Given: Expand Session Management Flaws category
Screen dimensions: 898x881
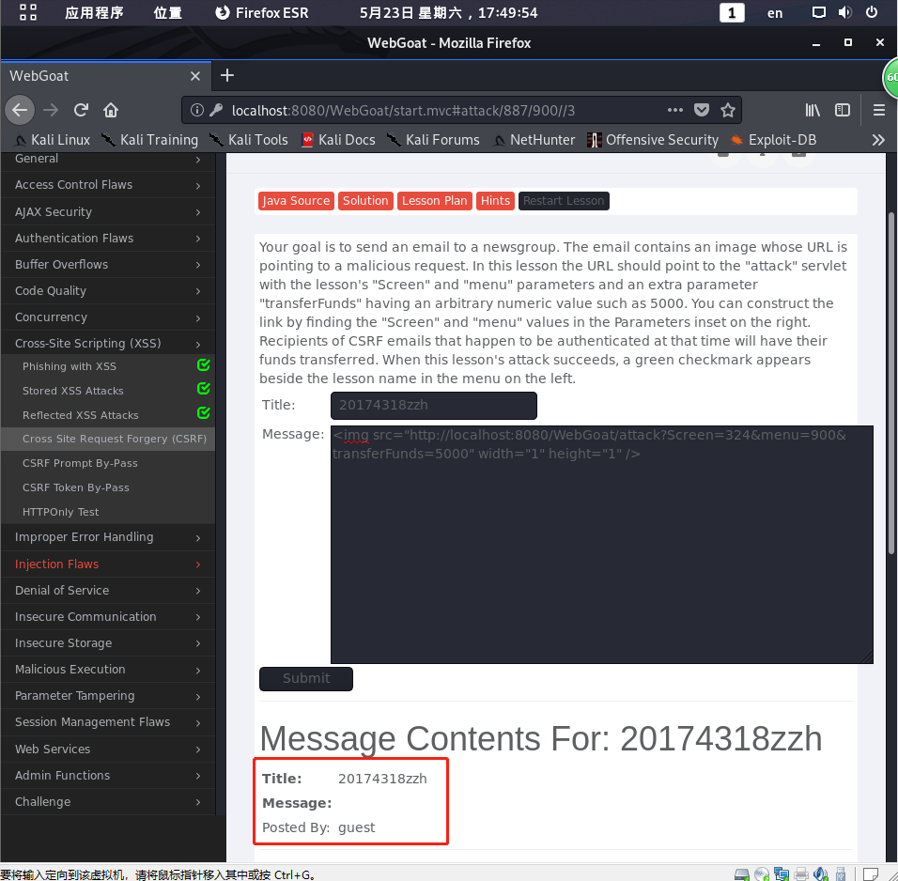Looking at the screenshot, I should [x=108, y=722].
